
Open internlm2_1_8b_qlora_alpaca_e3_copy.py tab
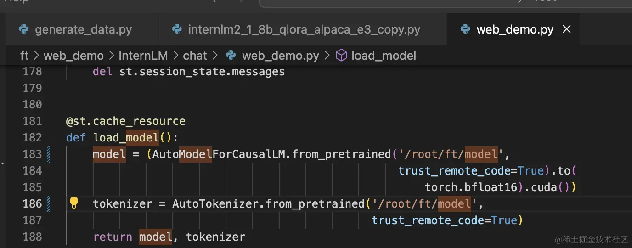tap(304, 30)
